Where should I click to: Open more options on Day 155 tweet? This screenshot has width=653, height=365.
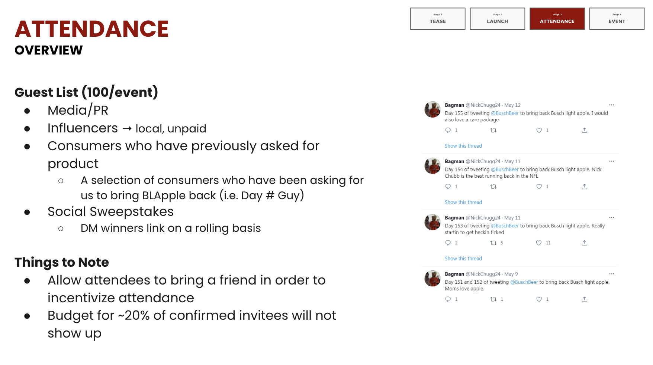[612, 105]
